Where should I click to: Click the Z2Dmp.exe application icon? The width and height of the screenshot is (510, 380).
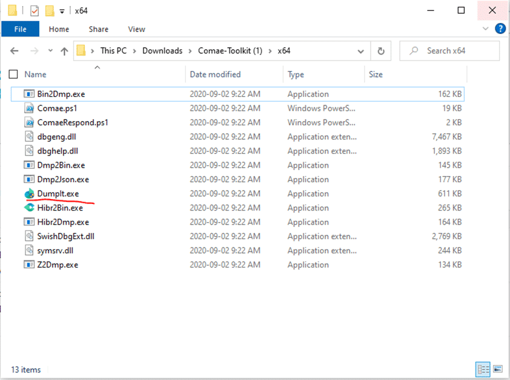click(x=29, y=264)
